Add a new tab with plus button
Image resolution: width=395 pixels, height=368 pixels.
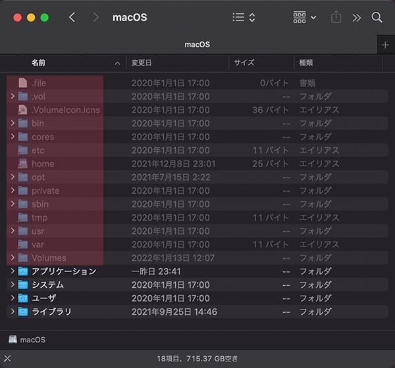(385, 45)
